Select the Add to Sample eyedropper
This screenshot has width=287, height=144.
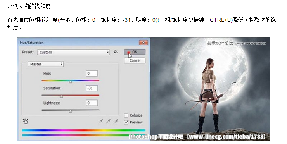[108, 121]
